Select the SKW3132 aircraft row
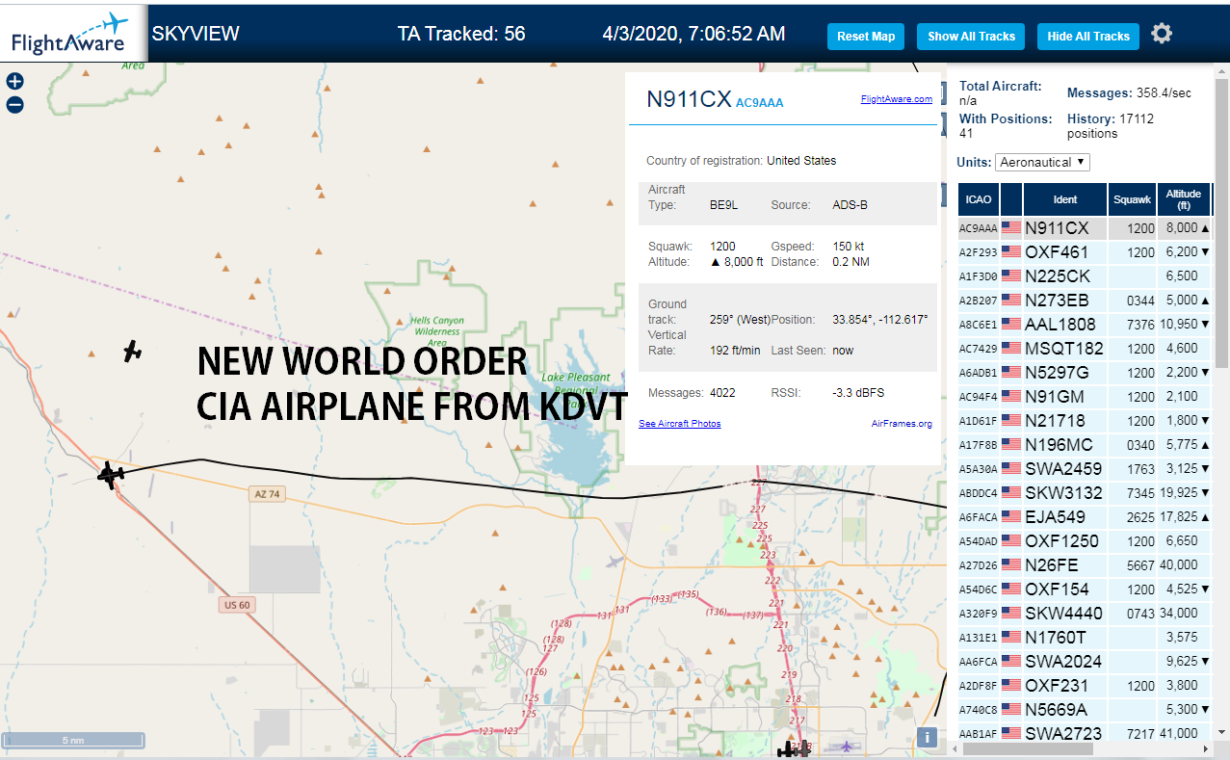 1085,493
